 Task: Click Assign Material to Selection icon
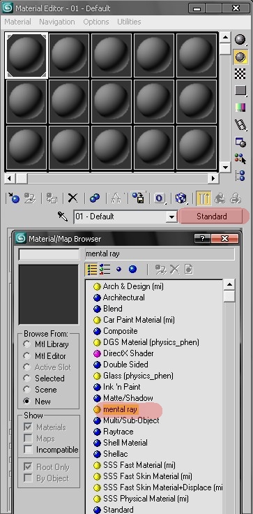pos(52,198)
